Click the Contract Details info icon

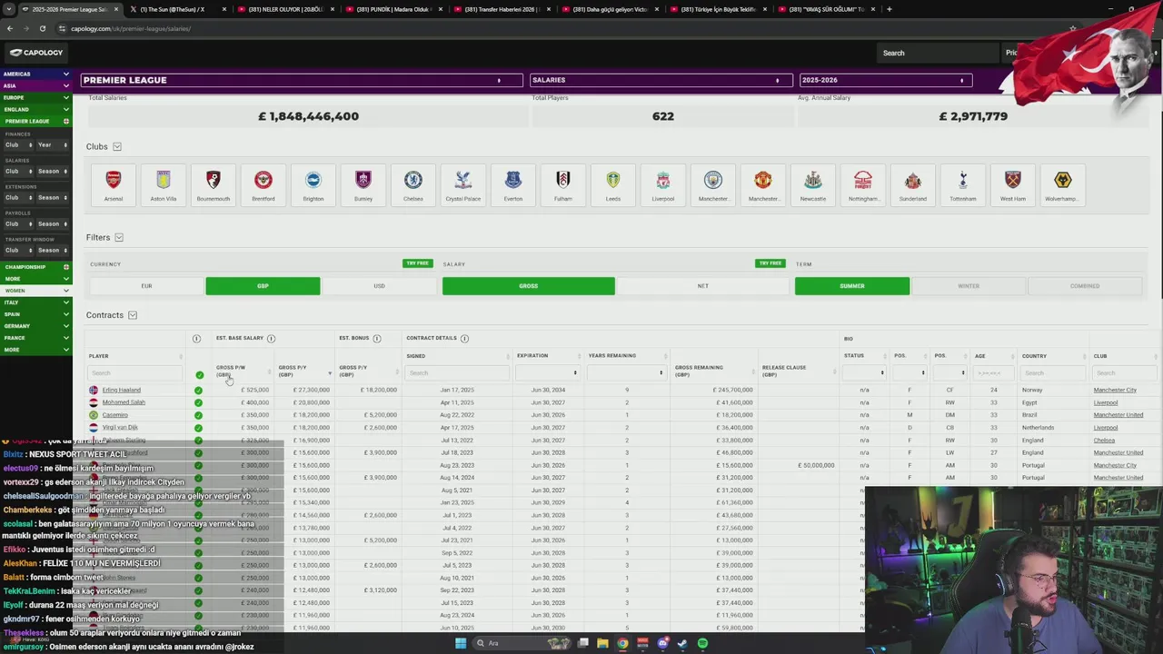click(464, 339)
